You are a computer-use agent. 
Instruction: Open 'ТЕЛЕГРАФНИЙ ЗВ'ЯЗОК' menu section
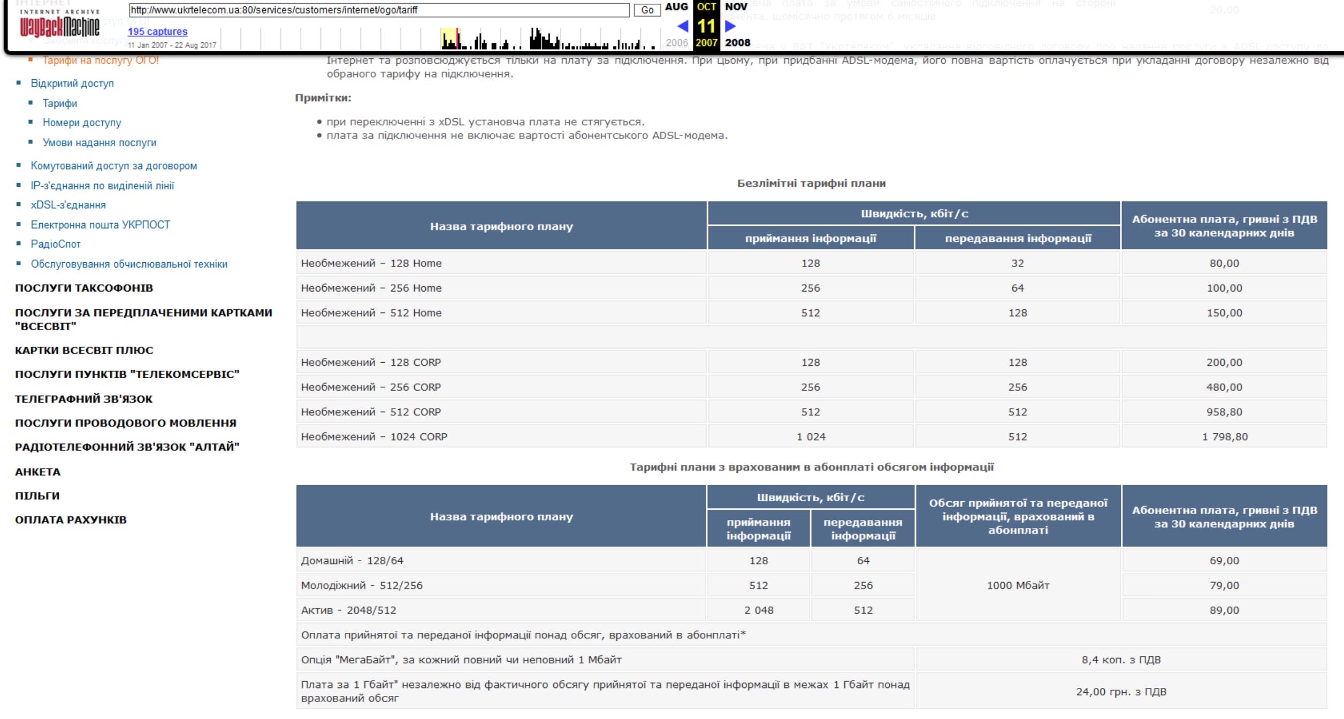point(84,399)
